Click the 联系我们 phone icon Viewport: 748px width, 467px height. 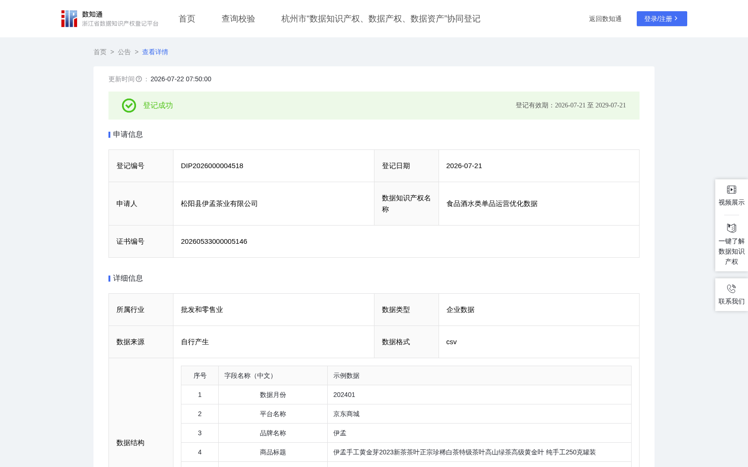[x=732, y=289]
